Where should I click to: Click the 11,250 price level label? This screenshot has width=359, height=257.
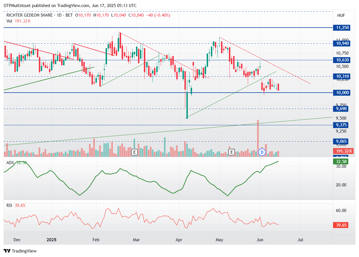(342, 28)
